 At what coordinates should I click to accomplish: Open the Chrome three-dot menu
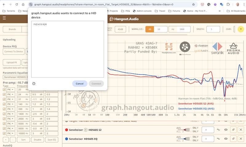tap(244, 4)
